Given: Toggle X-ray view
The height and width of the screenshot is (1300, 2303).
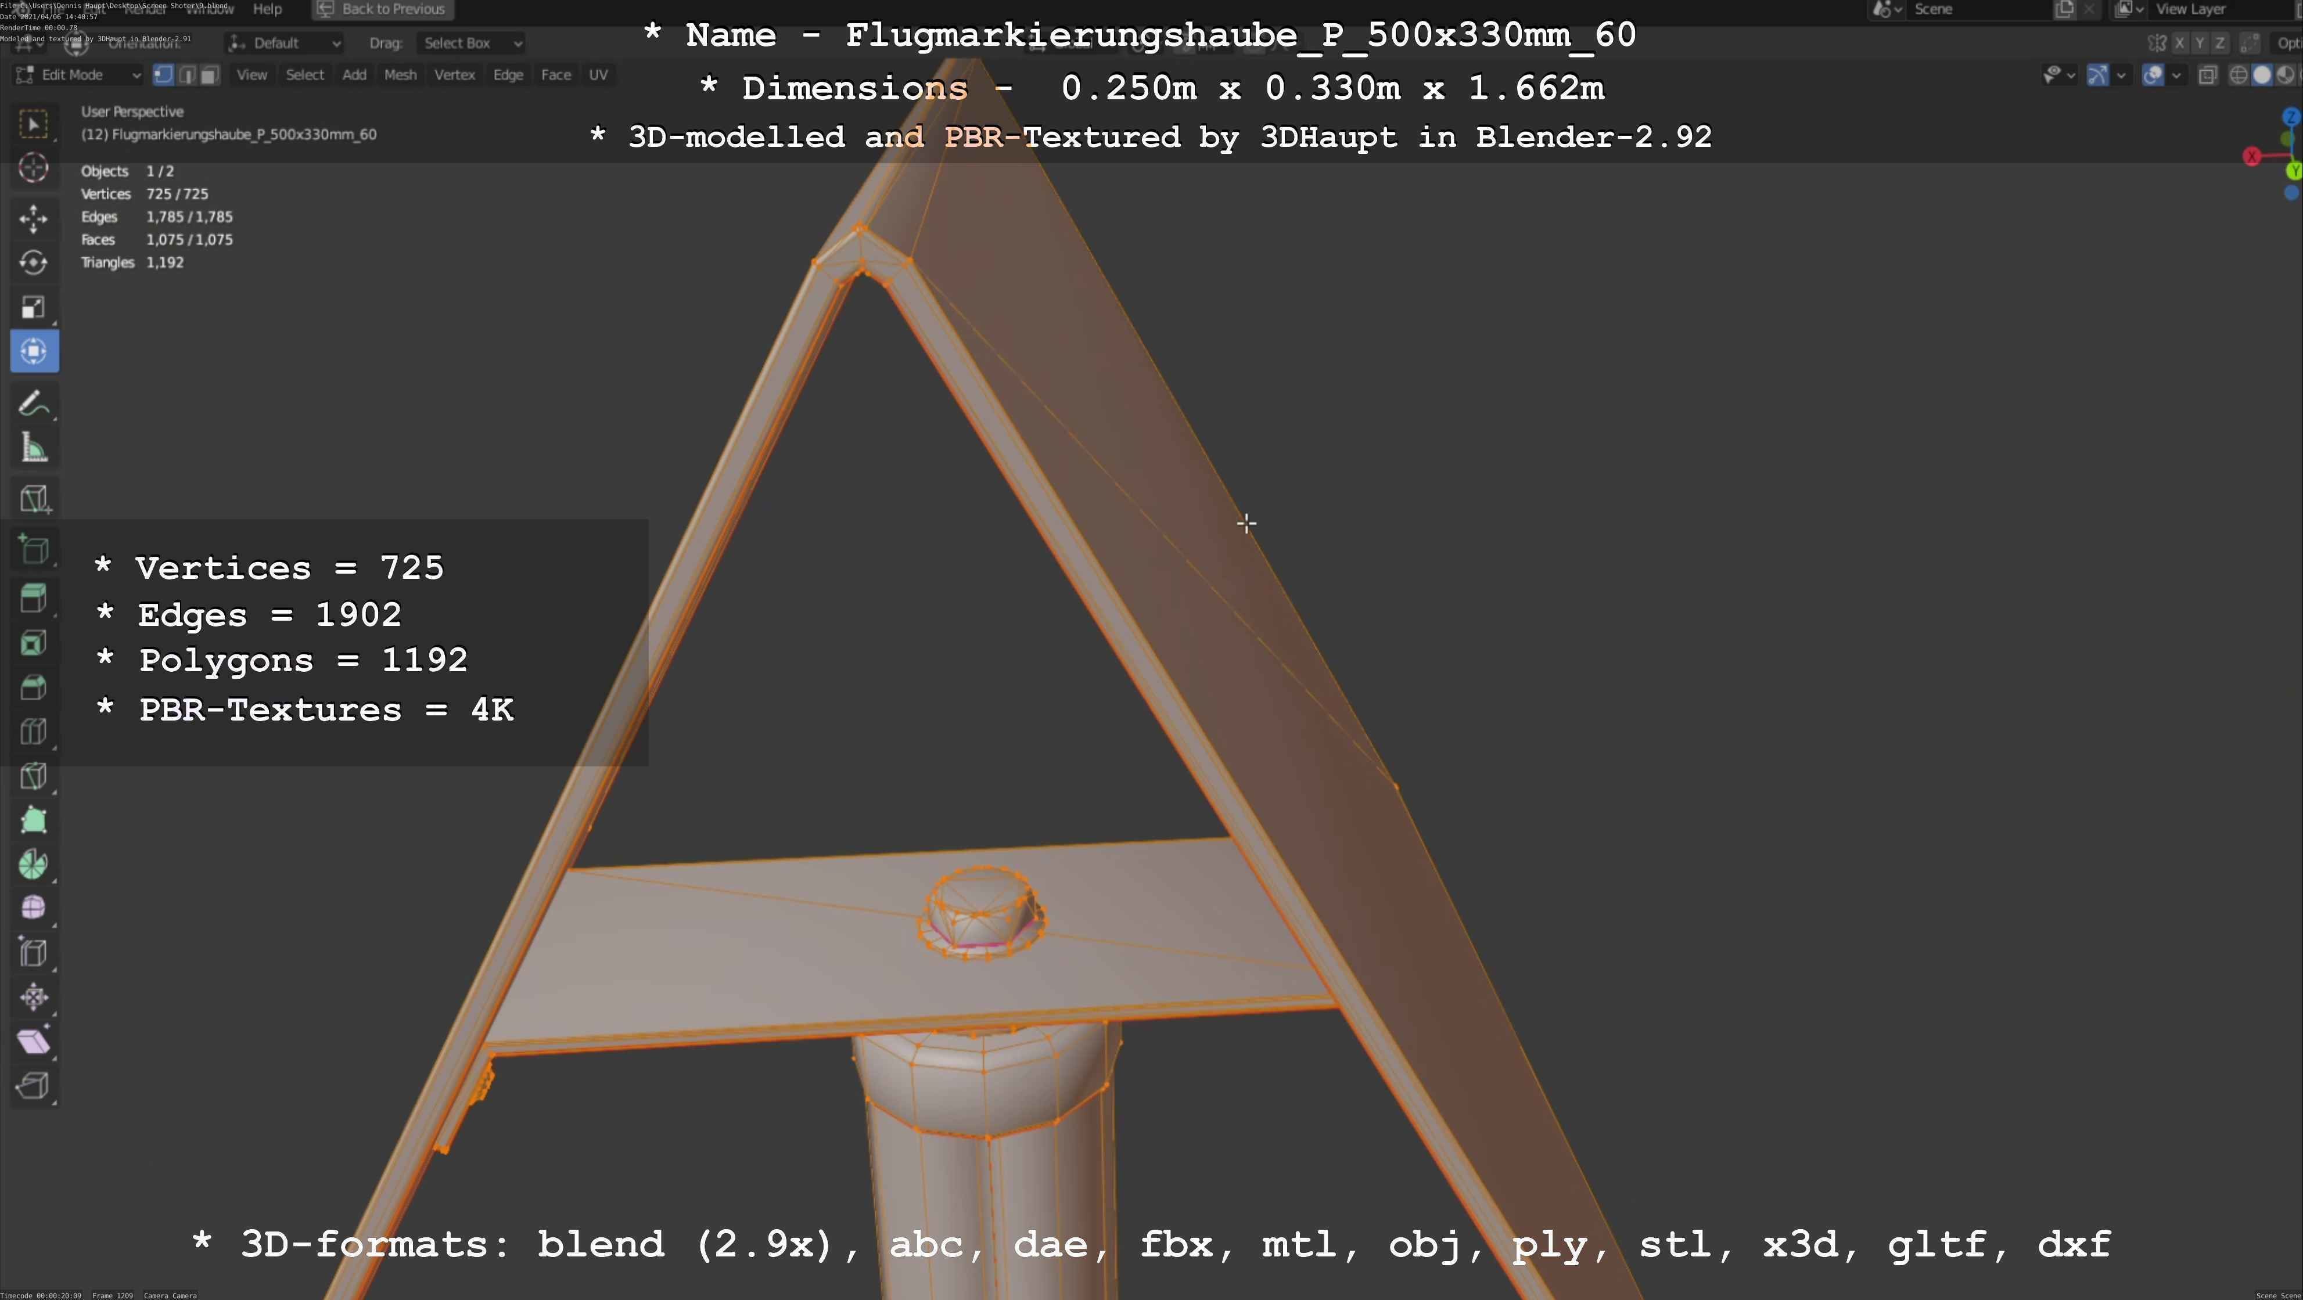Looking at the screenshot, I should tap(2207, 75).
